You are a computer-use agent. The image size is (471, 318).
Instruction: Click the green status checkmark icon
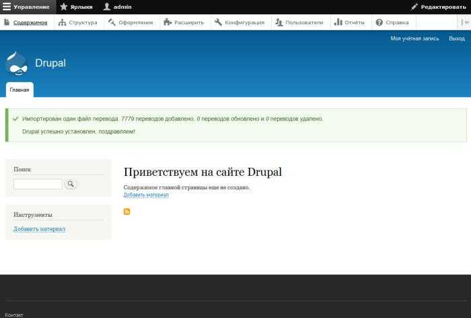pyautogui.click(x=15, y=119)
